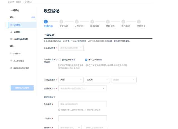The height and width of the screenshot is (129, 178).
Task: Click the 设立登记 sidebar icon
Action: tap(11, 25)
